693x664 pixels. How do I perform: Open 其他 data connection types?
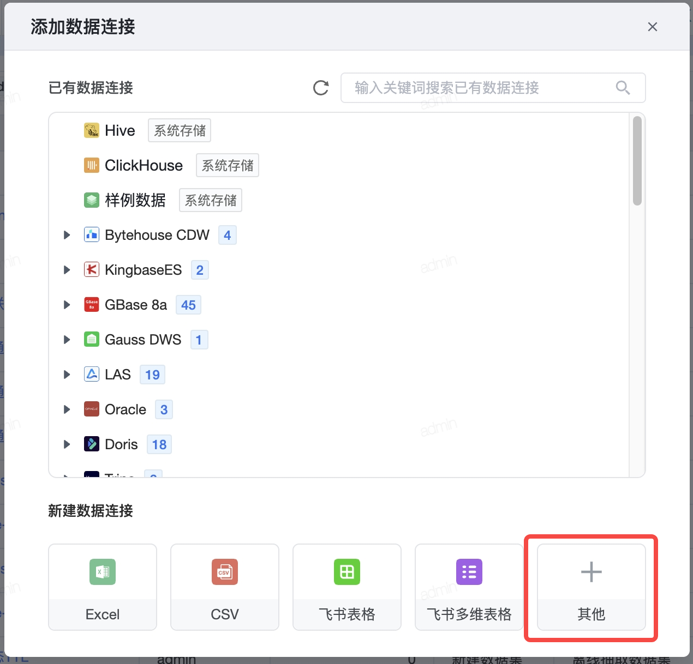tap(592, 587)
